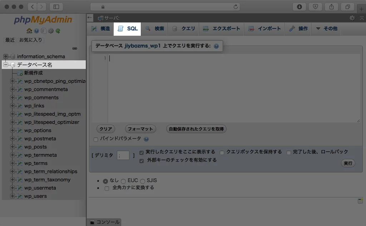Select the SQL tab
The height and width of the screenshot is (226, 366).
pyautogui.click(x=127, y=29)
